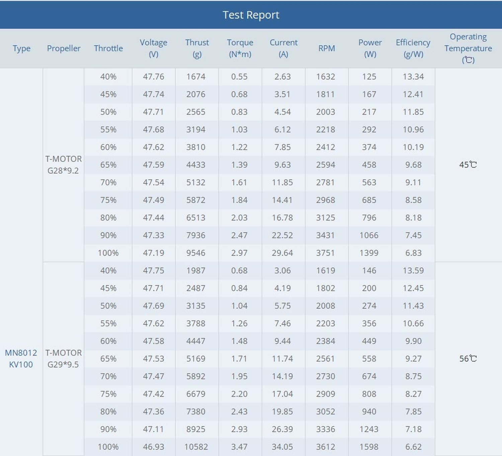Select the Efficiency (g/W) column header
This screenshot has width=502, height=456.
pyautogui.click(x=413, y=48)
